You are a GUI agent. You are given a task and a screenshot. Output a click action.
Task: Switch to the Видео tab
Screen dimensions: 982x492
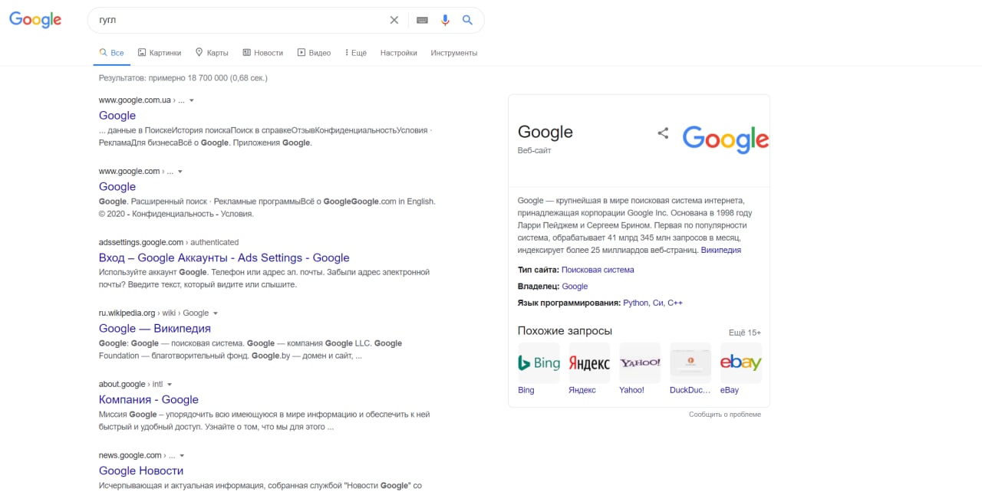point(314,53)
